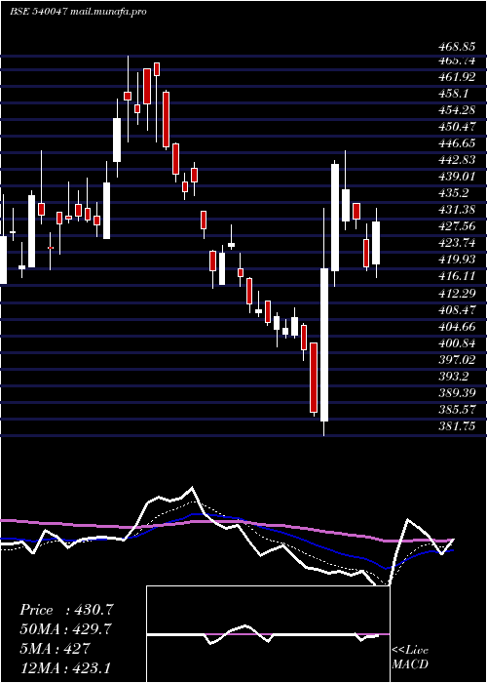Click the 431.38 price axis label
The image size is (487, 683).
457,210
